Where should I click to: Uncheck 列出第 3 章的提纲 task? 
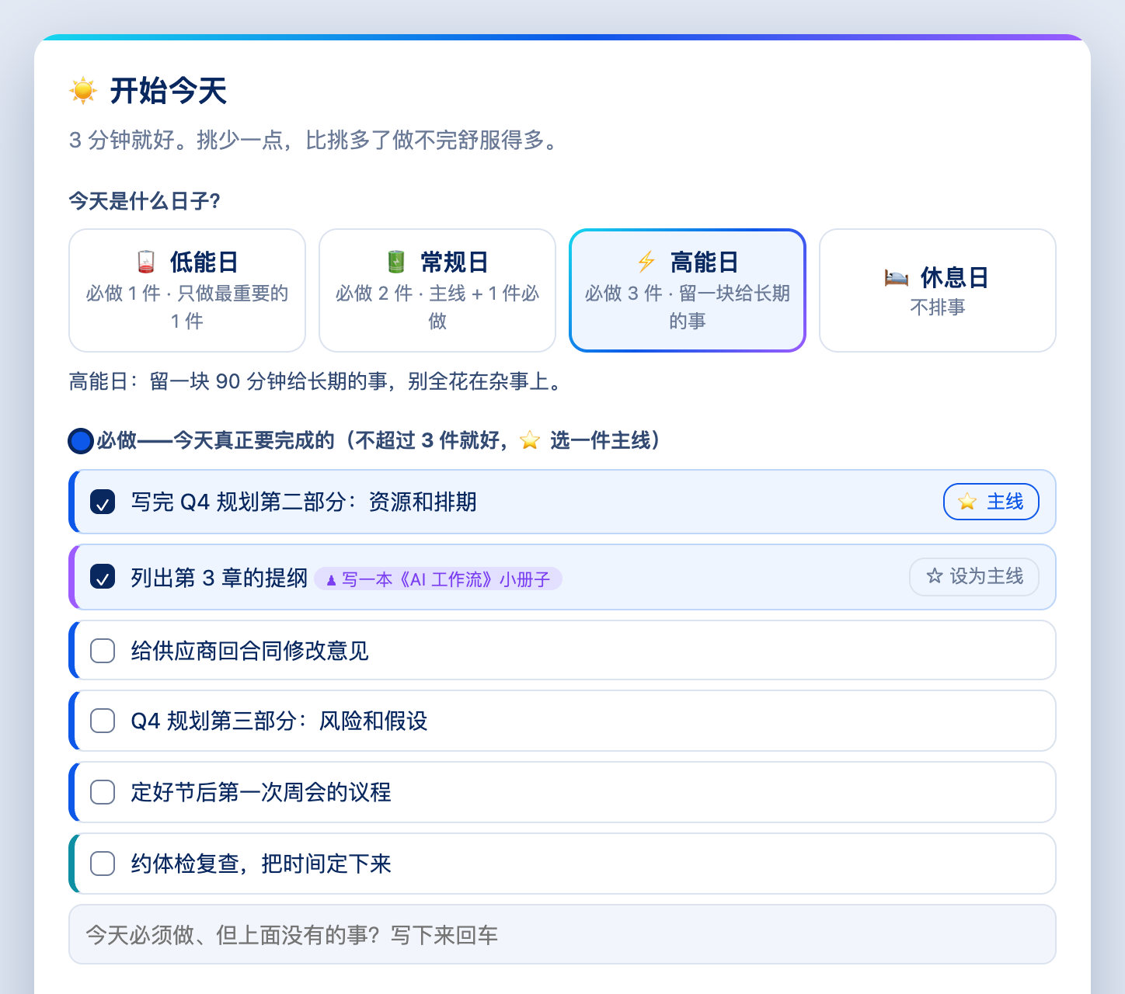coord(103,577)
